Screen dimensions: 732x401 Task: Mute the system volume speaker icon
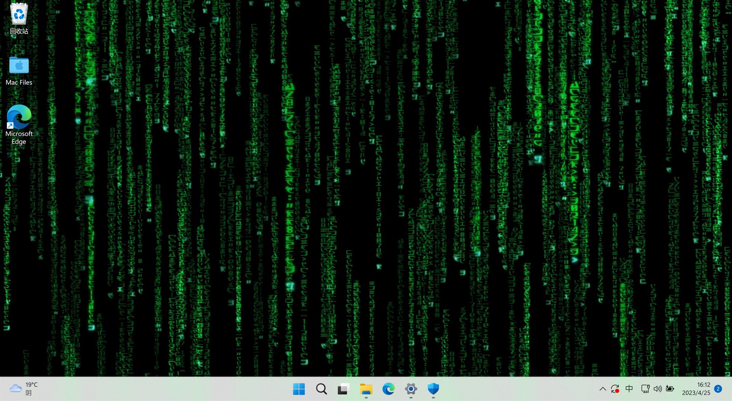point(657,389)
